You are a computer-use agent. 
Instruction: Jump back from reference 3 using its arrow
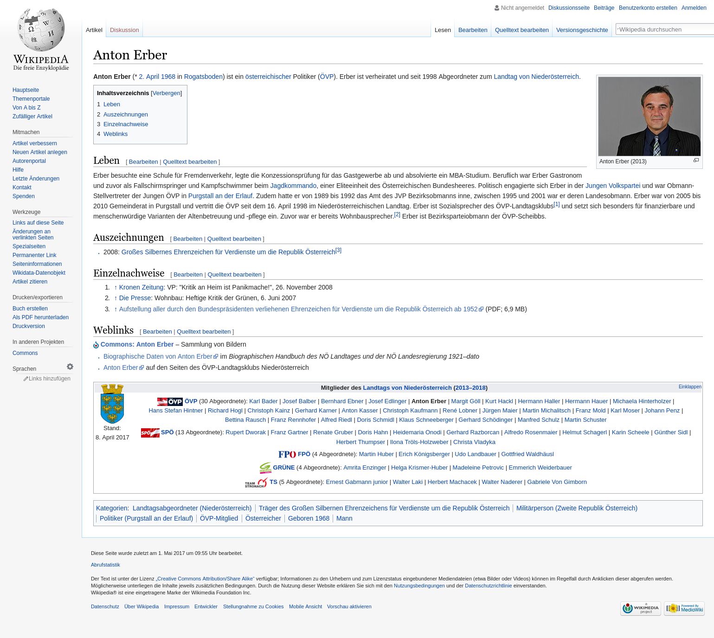coord(116,309)
